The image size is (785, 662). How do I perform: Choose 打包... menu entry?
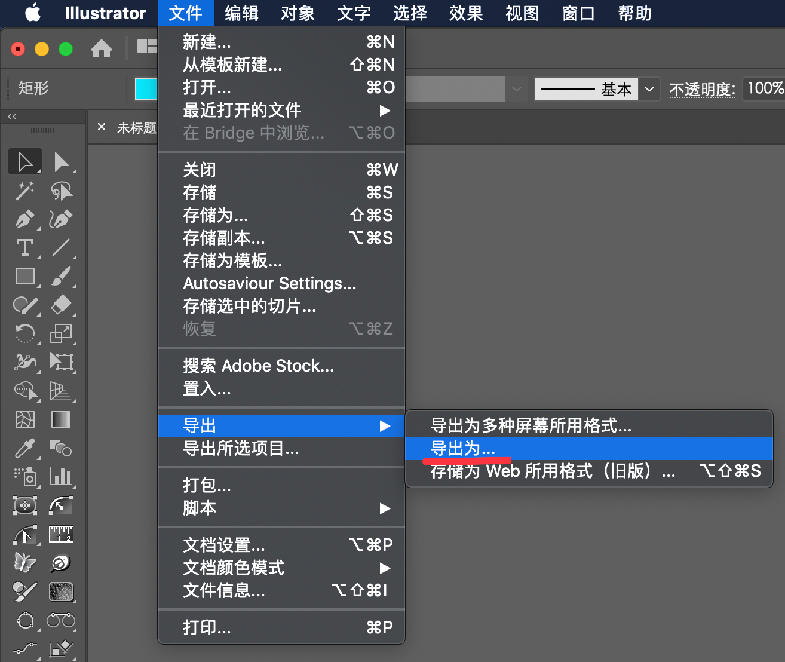(x=281, y=486)
